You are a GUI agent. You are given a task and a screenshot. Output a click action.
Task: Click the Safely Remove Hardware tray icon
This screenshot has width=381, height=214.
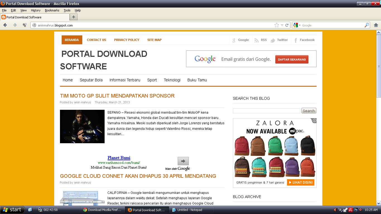coord(345,210)
